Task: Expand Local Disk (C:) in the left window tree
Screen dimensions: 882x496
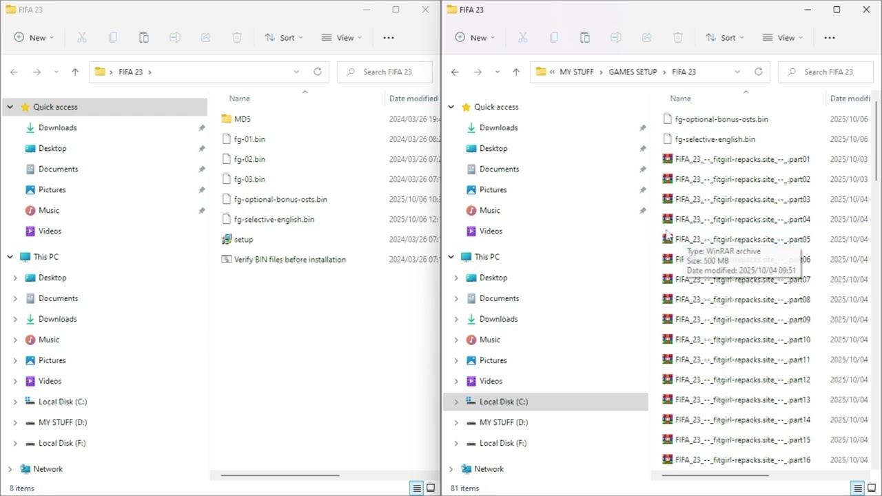Action: click(15, 402)
